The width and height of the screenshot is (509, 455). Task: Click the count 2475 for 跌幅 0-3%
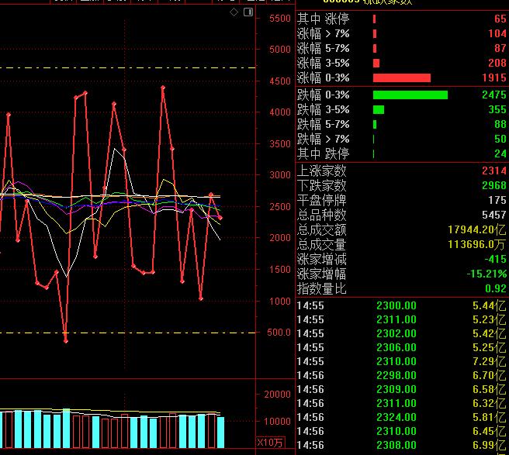(494, 95)
